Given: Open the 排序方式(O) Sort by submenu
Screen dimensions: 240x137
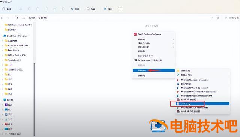Looking at the screenshot, I should [x=154, y=43].
